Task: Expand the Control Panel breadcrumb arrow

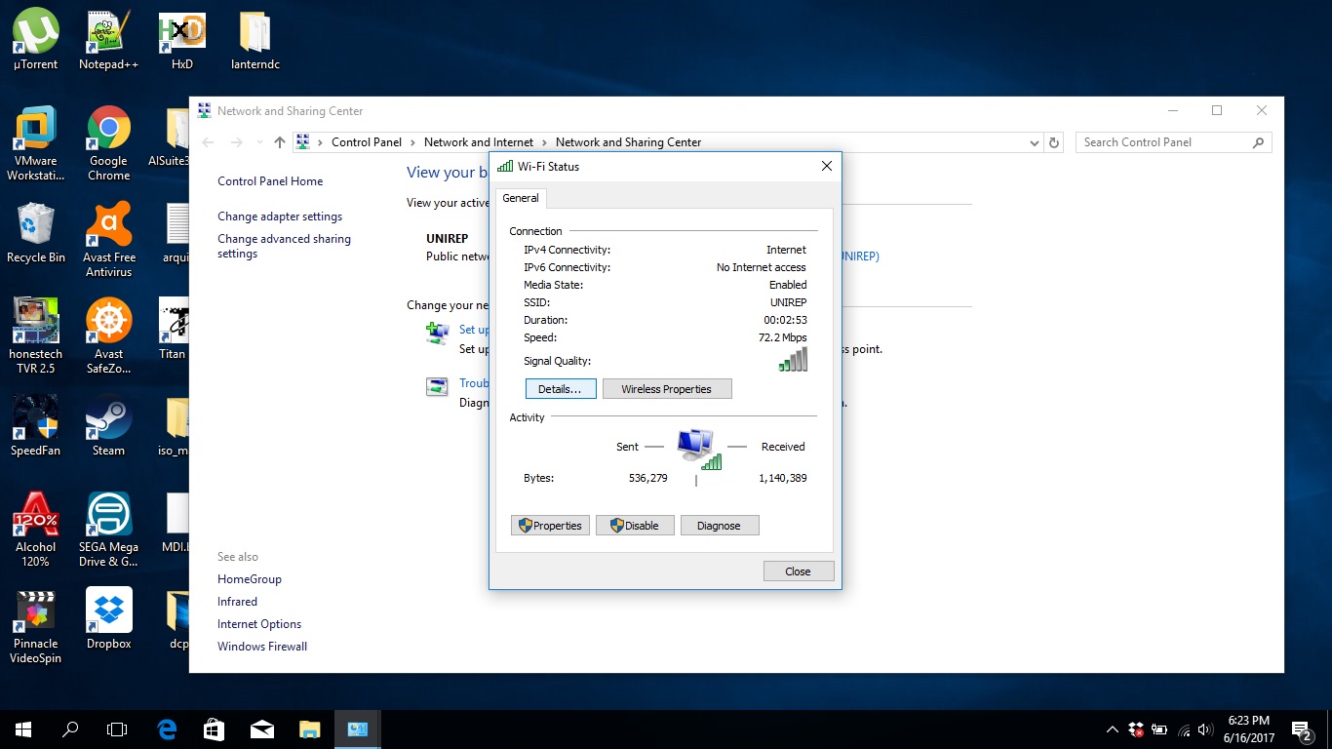Action: pyautogui.click(x=412, y=142)
